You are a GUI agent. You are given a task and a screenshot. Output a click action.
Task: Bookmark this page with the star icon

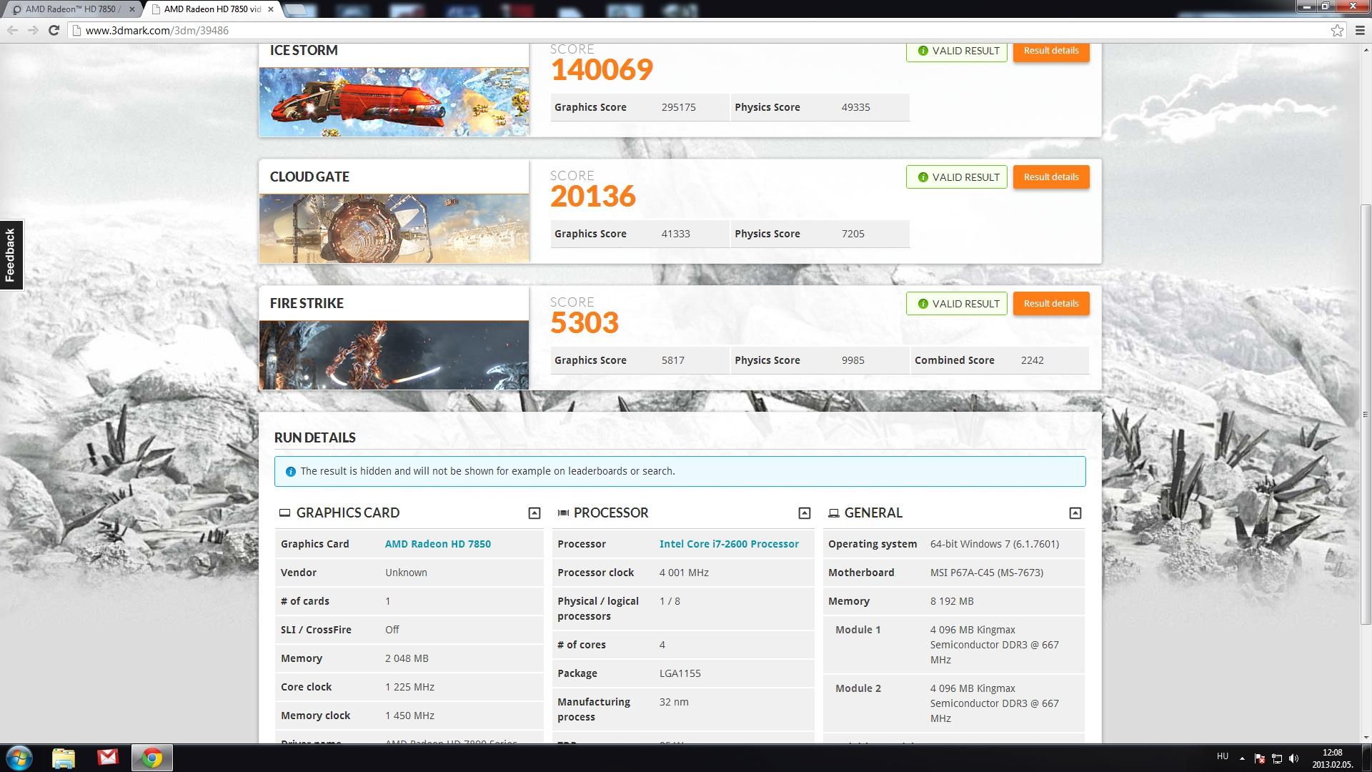tap(1337, 30)
